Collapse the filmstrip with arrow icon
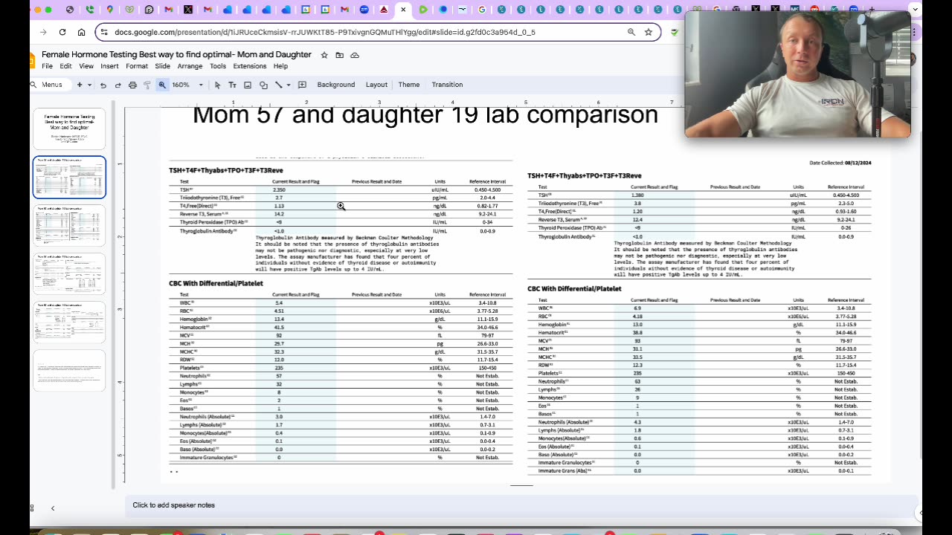 pos(53,508)
